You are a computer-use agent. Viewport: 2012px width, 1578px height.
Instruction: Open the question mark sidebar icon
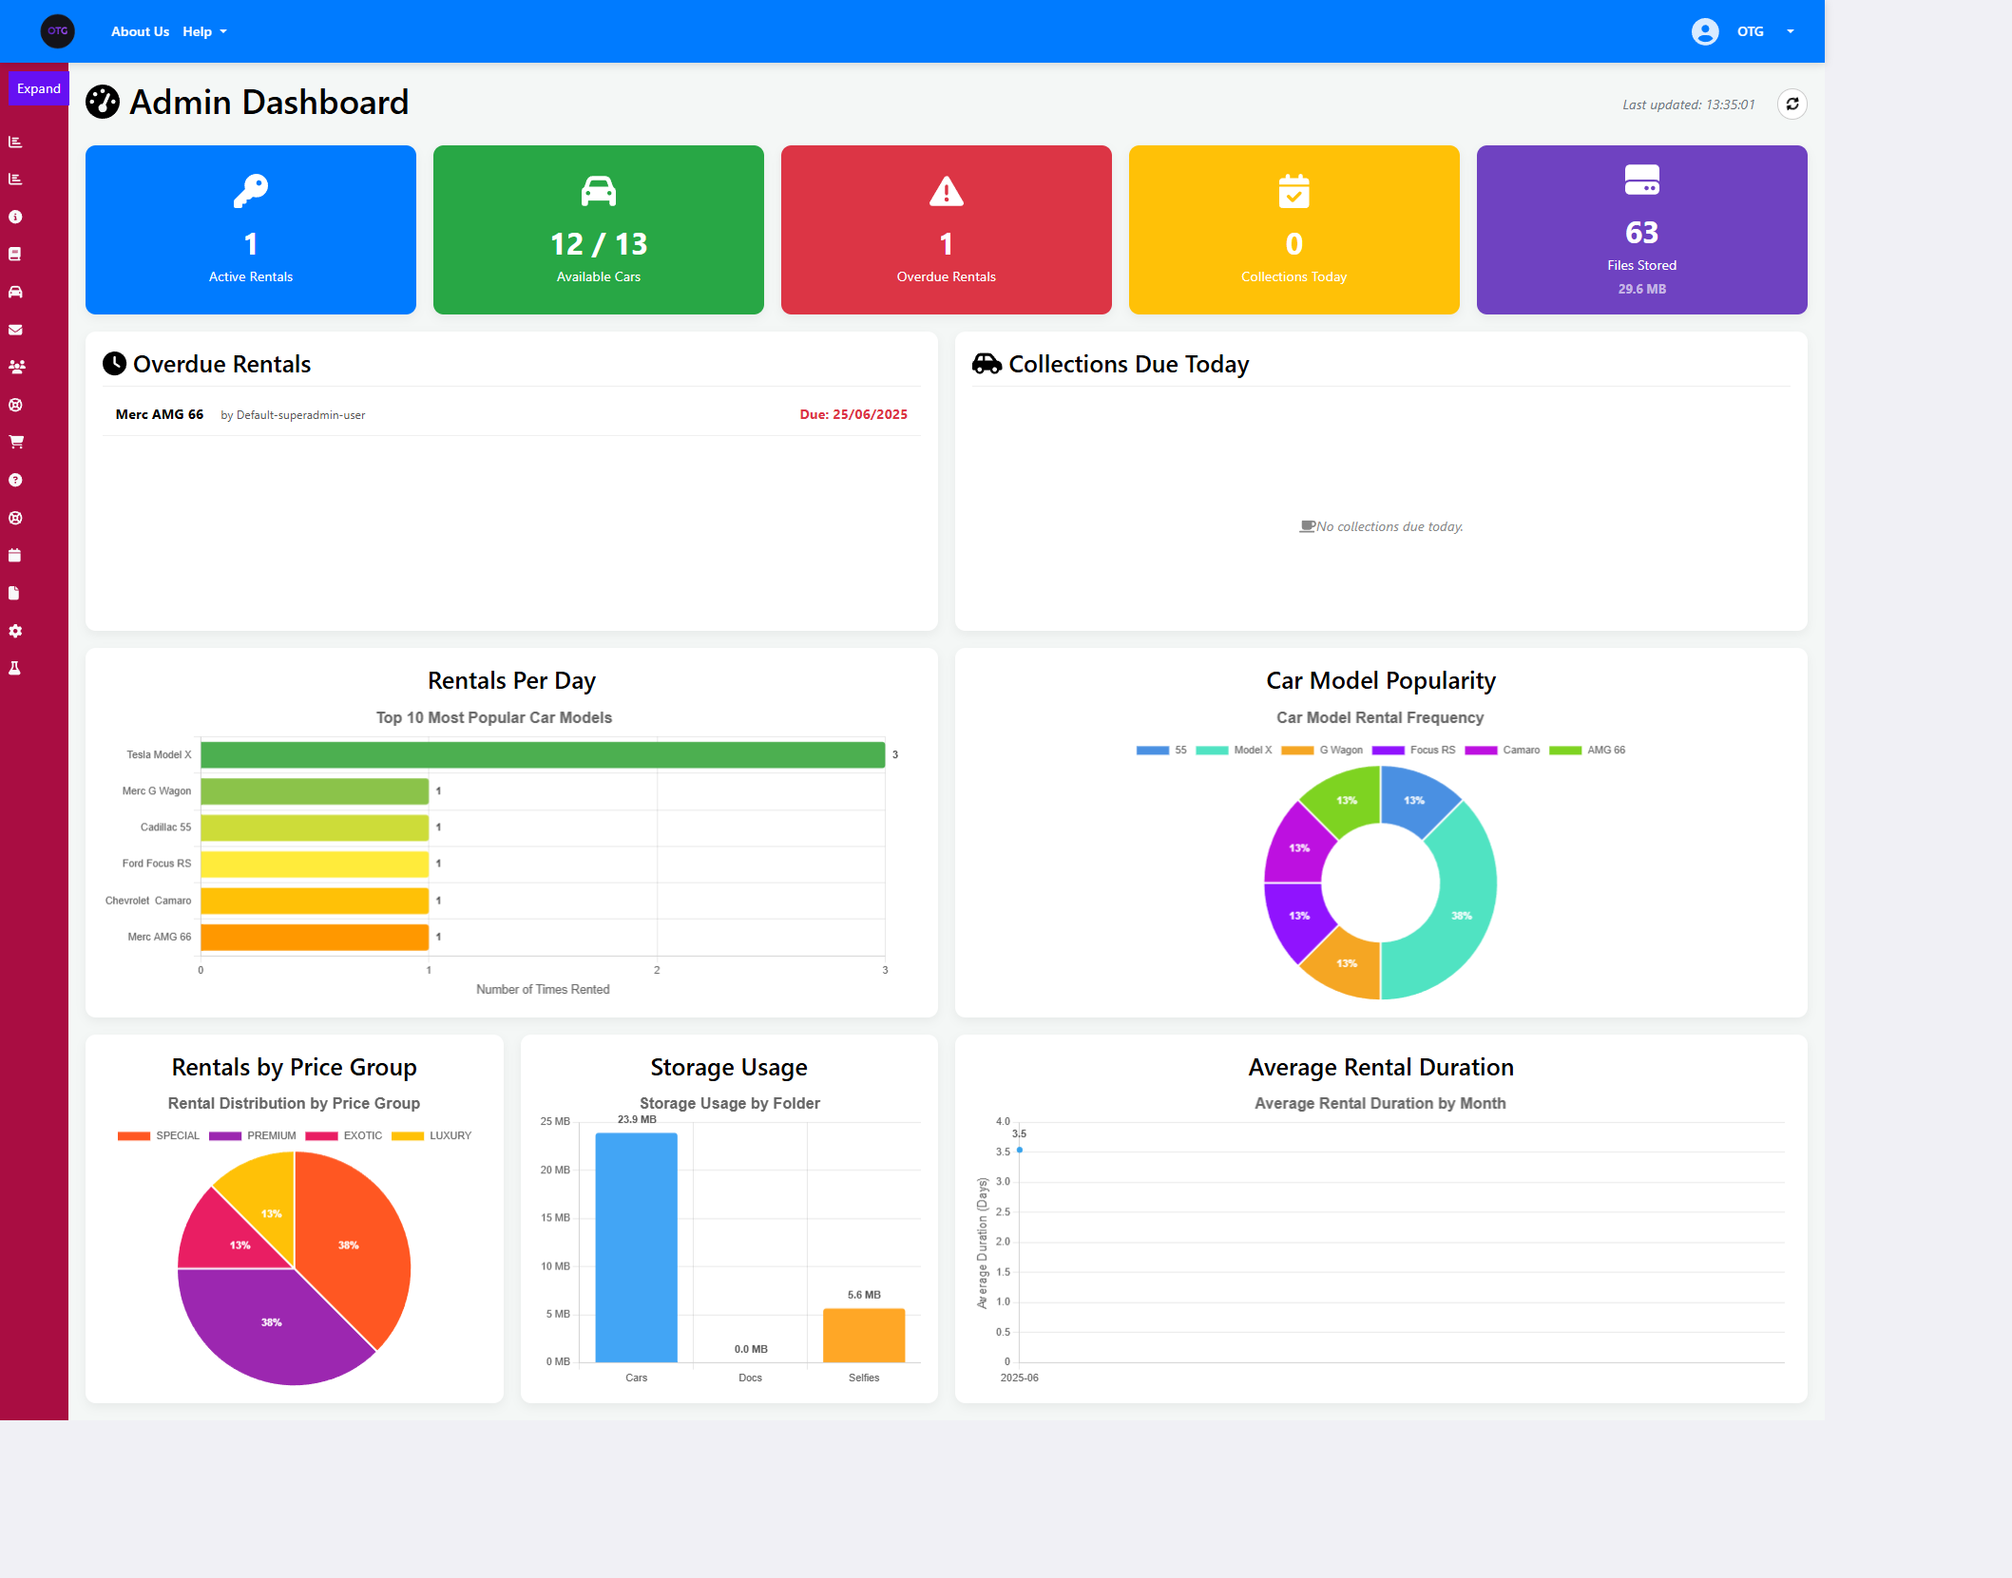[x=15, y=480]
